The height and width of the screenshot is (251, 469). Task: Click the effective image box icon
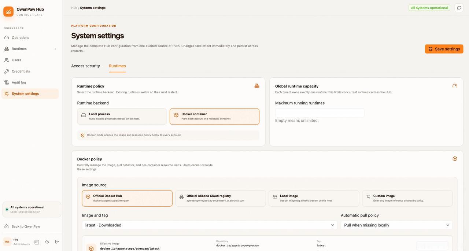91,248
